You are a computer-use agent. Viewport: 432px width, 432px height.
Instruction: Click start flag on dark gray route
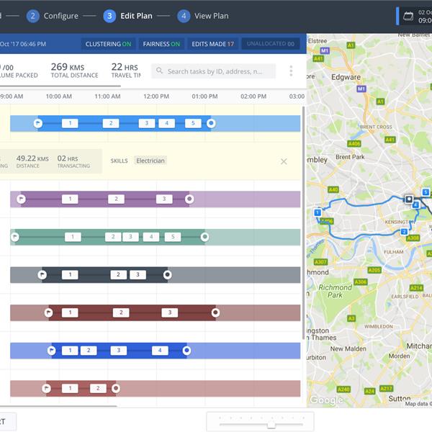click(42, 275)
